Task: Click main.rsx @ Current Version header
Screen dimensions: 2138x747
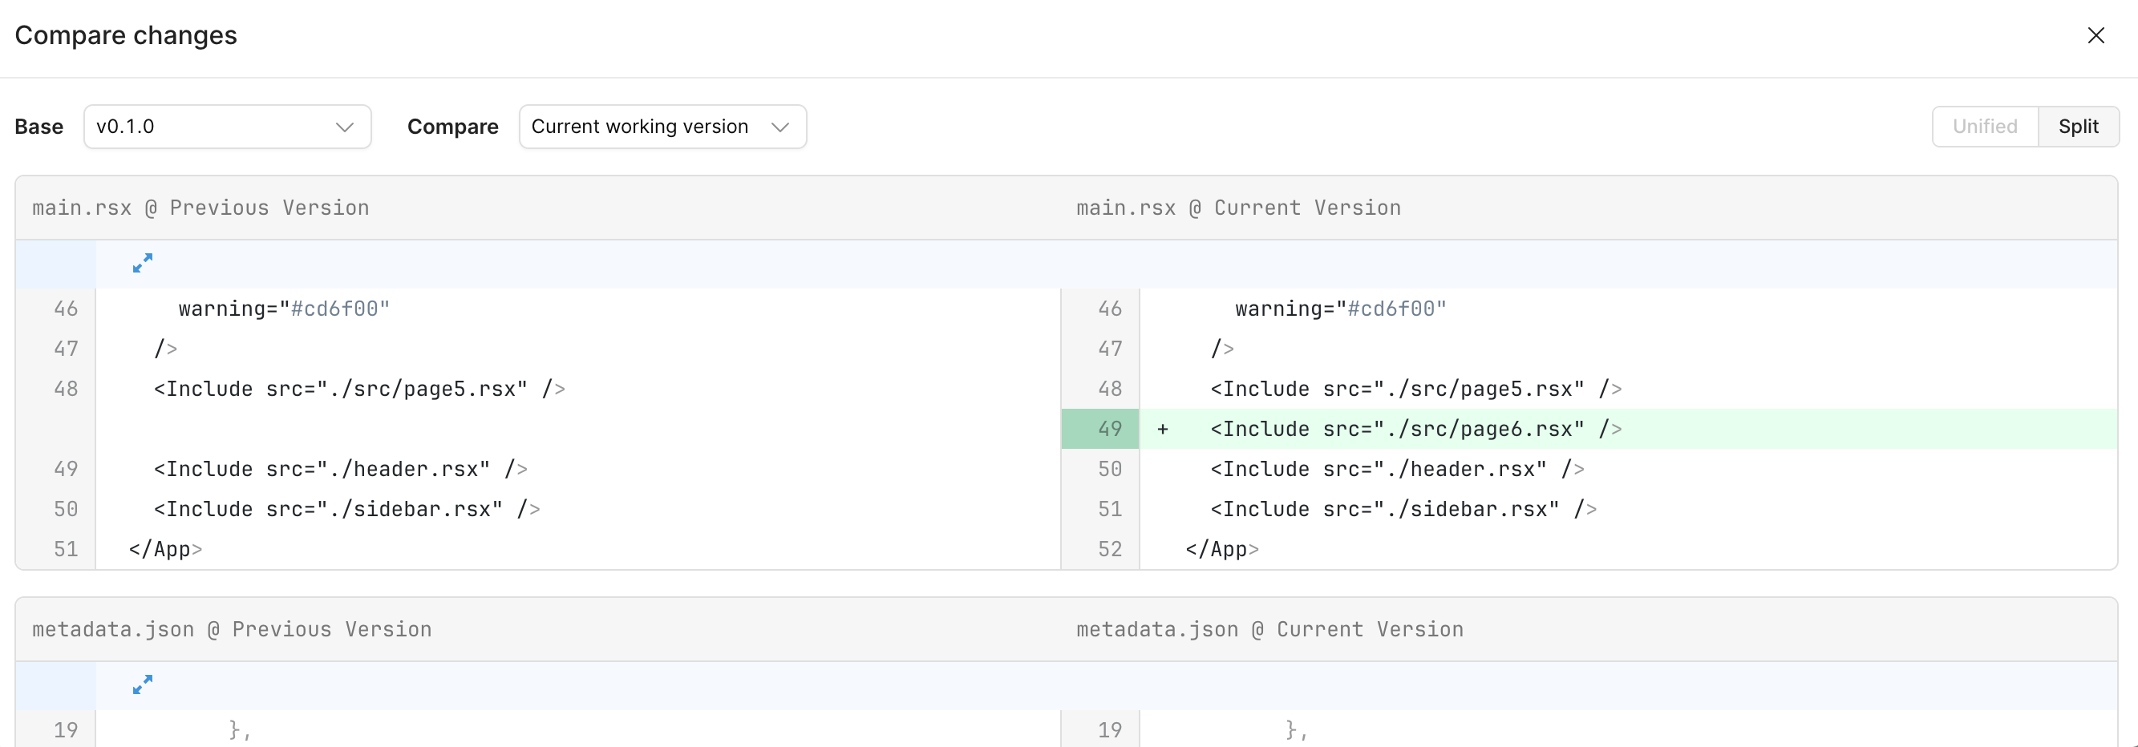Action: [1237, 208]
